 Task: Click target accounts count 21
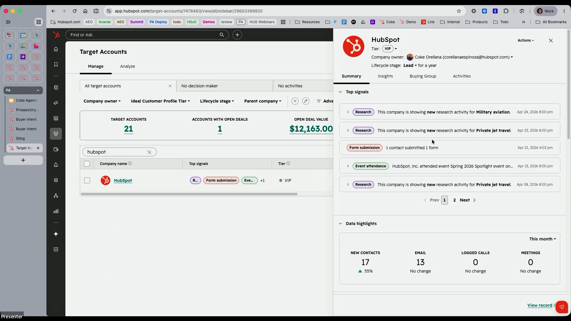(128, 129)
